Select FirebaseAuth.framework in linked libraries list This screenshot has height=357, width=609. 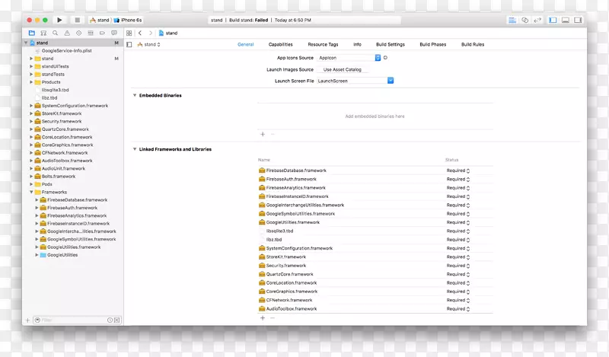(375, 179)
